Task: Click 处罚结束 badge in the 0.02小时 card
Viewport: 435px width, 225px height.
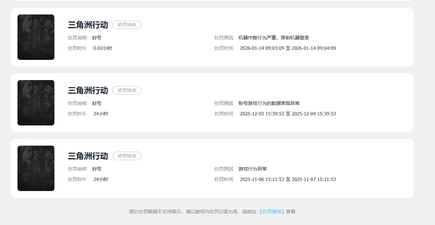Action: tap(127, 25)
